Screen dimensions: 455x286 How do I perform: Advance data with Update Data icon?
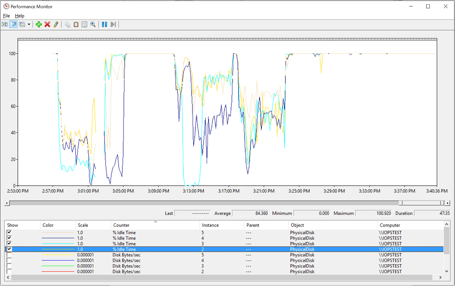(x=113, y=24)
